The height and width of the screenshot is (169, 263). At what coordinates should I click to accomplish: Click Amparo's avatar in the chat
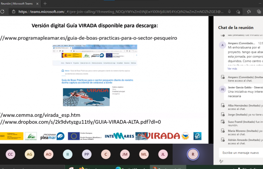[x=222, y=45]
